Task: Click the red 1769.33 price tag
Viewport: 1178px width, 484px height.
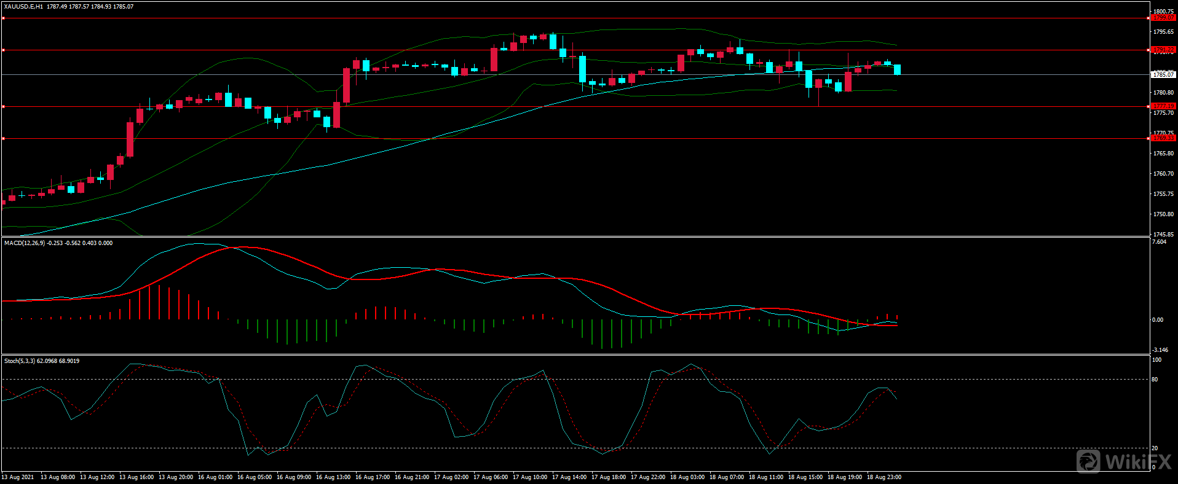Action: click(1163, 138)
